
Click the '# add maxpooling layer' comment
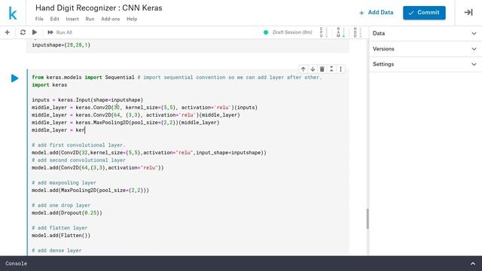click(64, 183)
